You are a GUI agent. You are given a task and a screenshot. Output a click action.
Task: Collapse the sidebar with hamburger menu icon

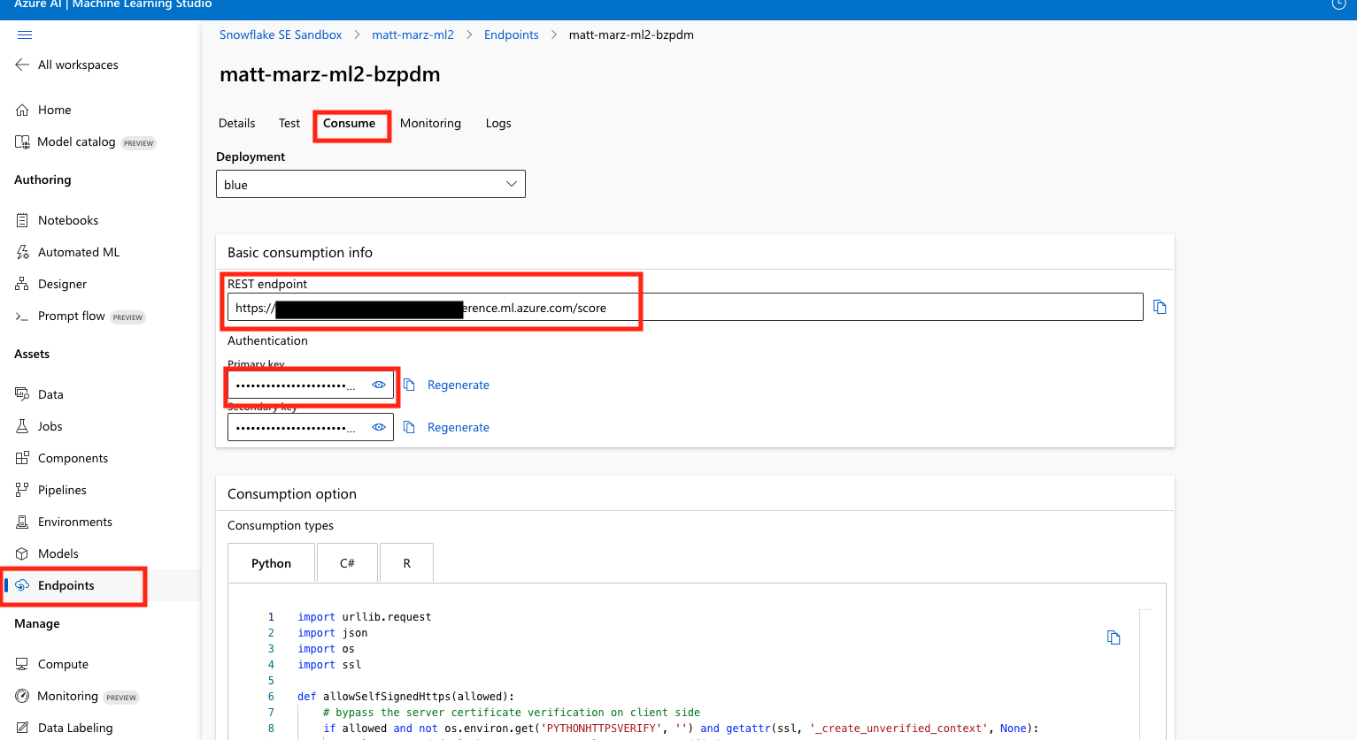coord(25,35)
